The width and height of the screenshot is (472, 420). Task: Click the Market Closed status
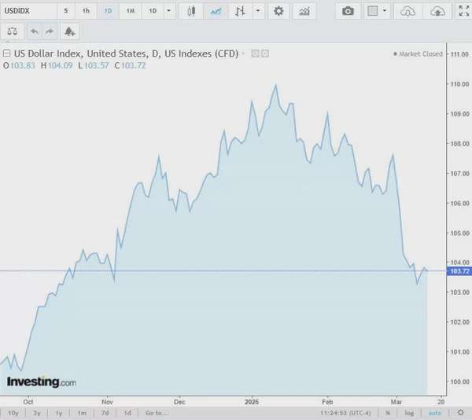pyautogui.click(x=419, y=53)
